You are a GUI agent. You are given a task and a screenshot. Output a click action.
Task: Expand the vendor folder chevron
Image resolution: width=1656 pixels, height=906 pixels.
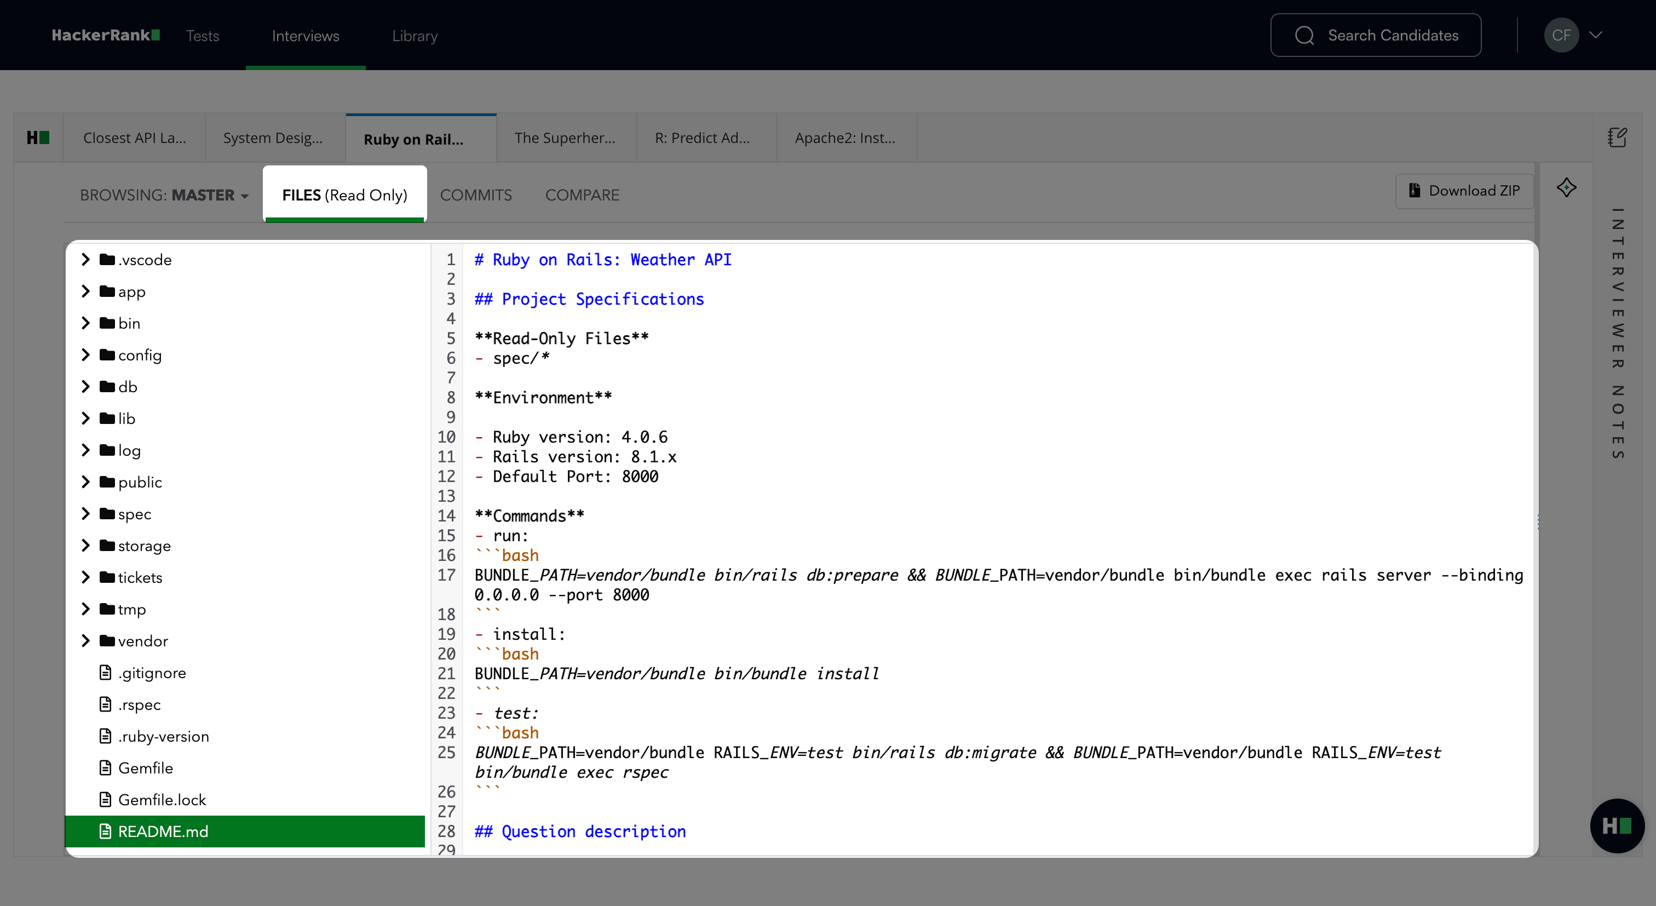click(x=85, y=641)
